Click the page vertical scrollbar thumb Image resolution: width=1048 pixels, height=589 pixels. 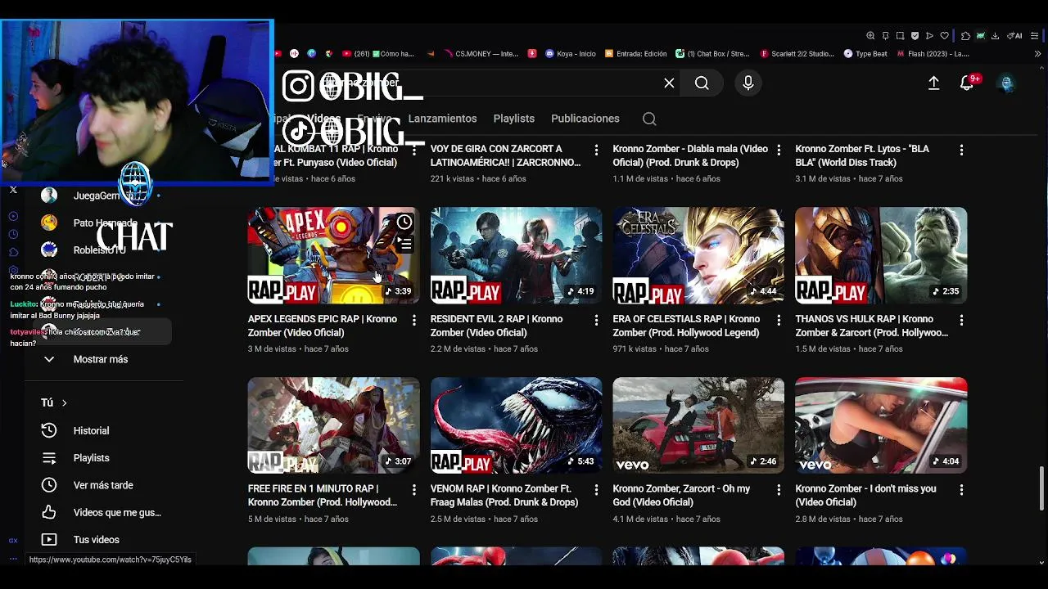[x=1041, y=488]
